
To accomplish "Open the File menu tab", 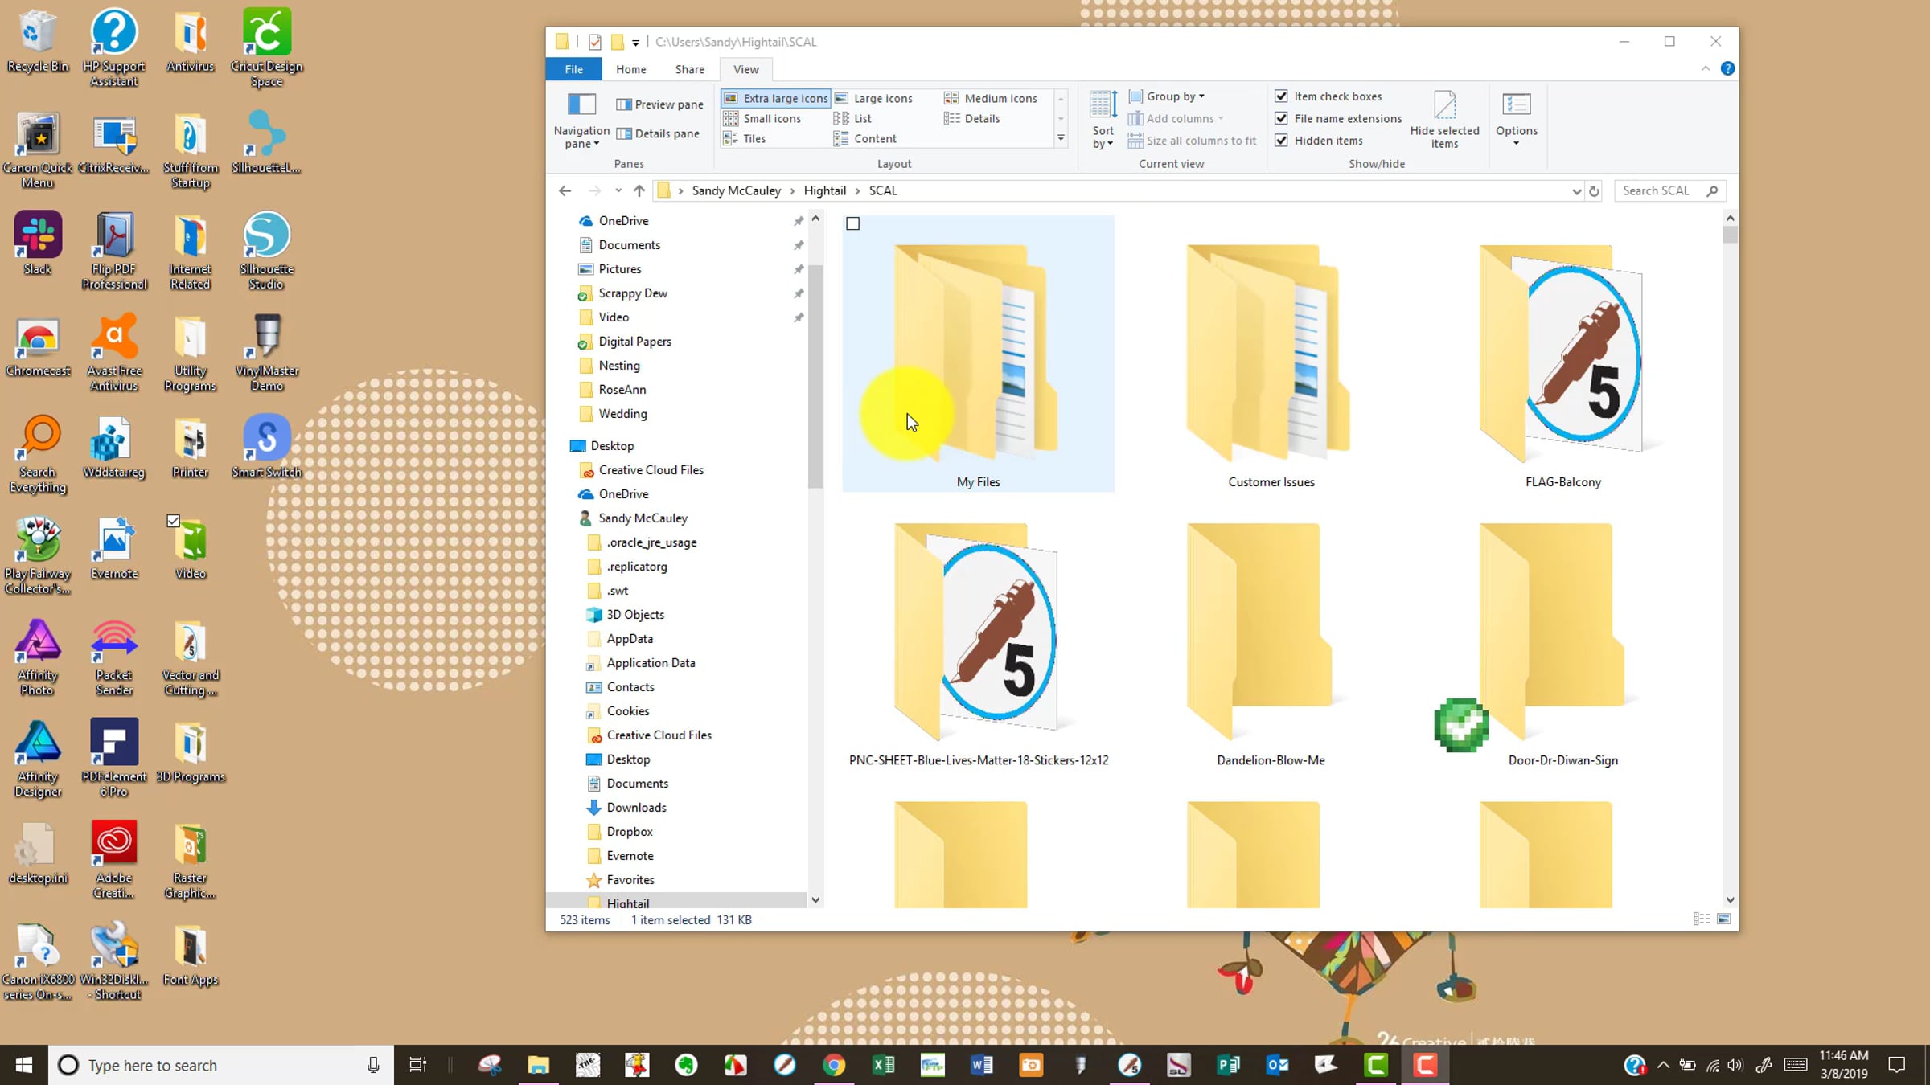I will tap(574, 69).
